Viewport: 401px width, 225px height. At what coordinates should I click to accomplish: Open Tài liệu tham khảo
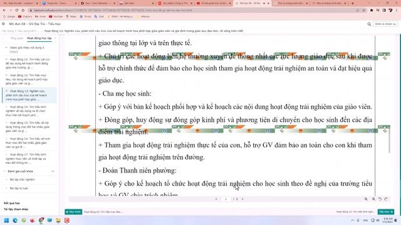point(16,209)
